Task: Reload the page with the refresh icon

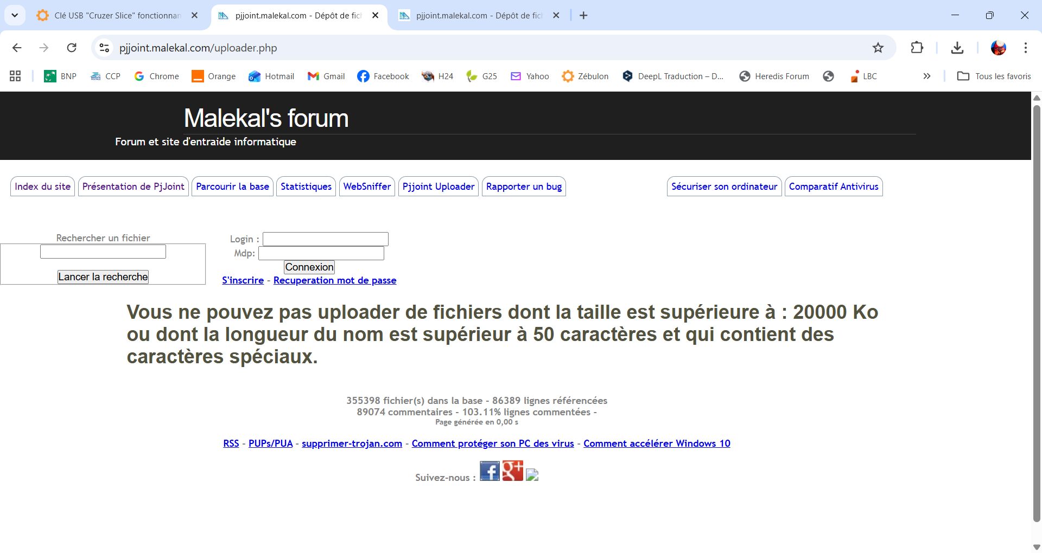Action: click(x=72, y=48)
